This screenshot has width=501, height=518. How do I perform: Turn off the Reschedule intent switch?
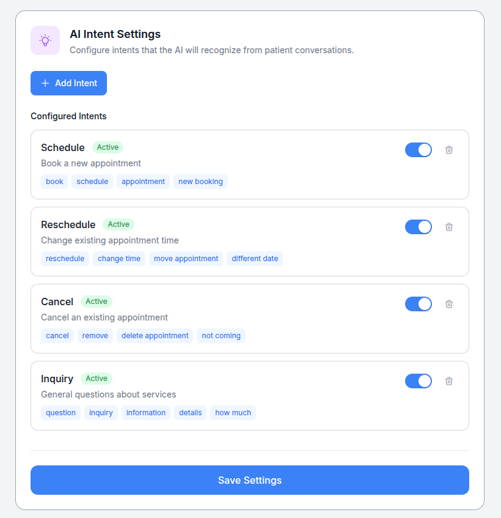click(x=418, y=226)
